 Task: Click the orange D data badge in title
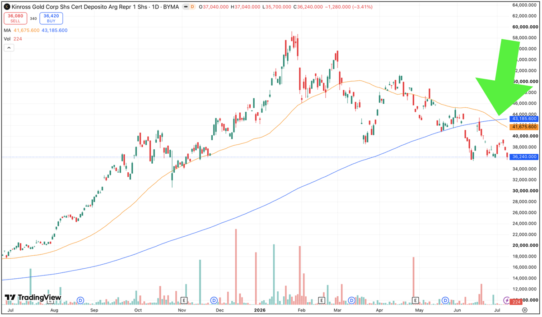tap(193, 7)
